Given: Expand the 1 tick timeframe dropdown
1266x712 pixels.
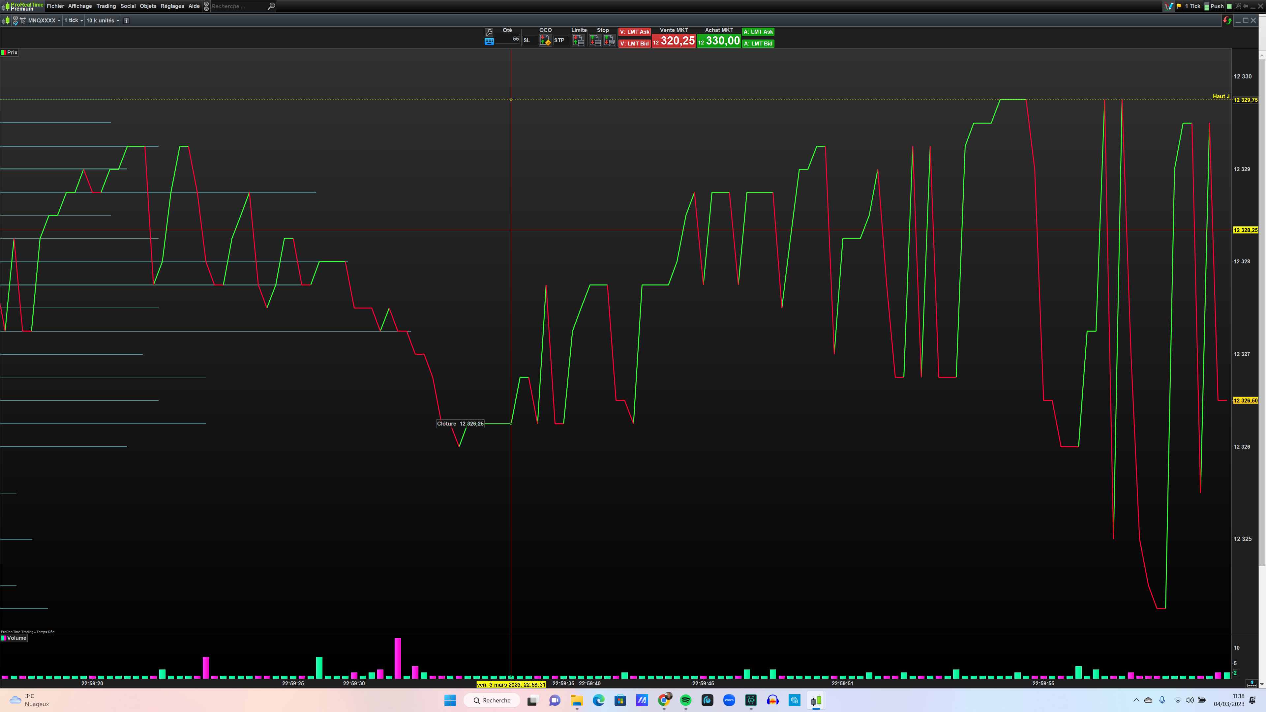Looking at the screenshot, I should click(x=74, y=21).
